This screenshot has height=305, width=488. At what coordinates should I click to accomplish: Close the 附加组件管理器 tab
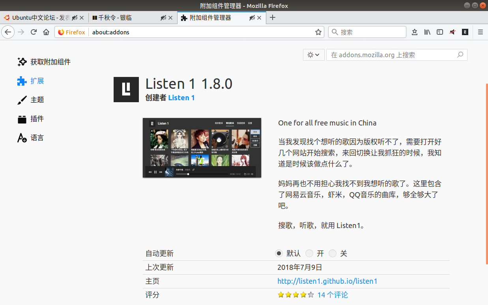click(259, 18)
